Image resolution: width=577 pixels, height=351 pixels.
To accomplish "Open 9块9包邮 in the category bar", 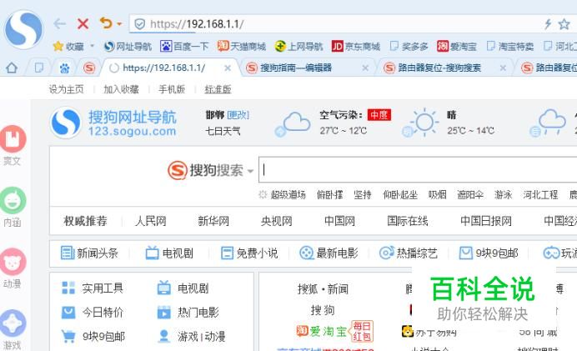I will pos(489,253).
